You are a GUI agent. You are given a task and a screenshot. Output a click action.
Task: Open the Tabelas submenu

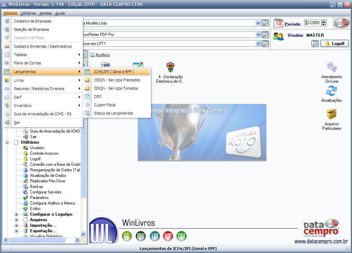43,55
